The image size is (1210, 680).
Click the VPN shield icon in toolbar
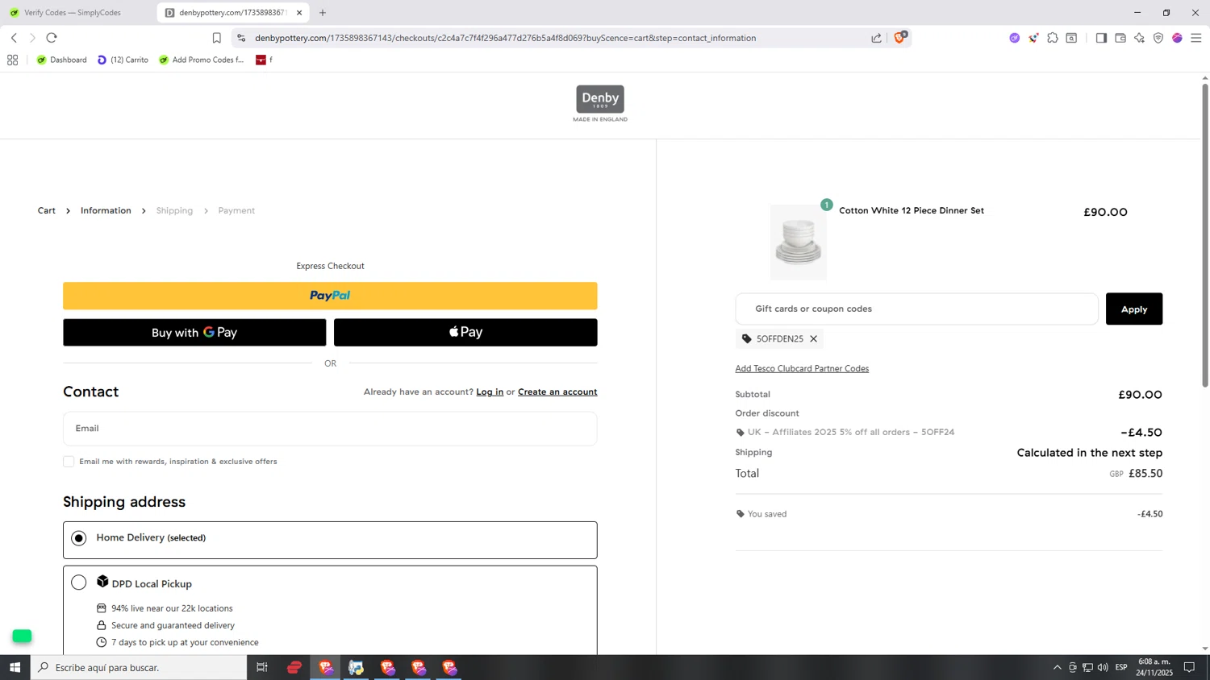[x=1158, y=38]
